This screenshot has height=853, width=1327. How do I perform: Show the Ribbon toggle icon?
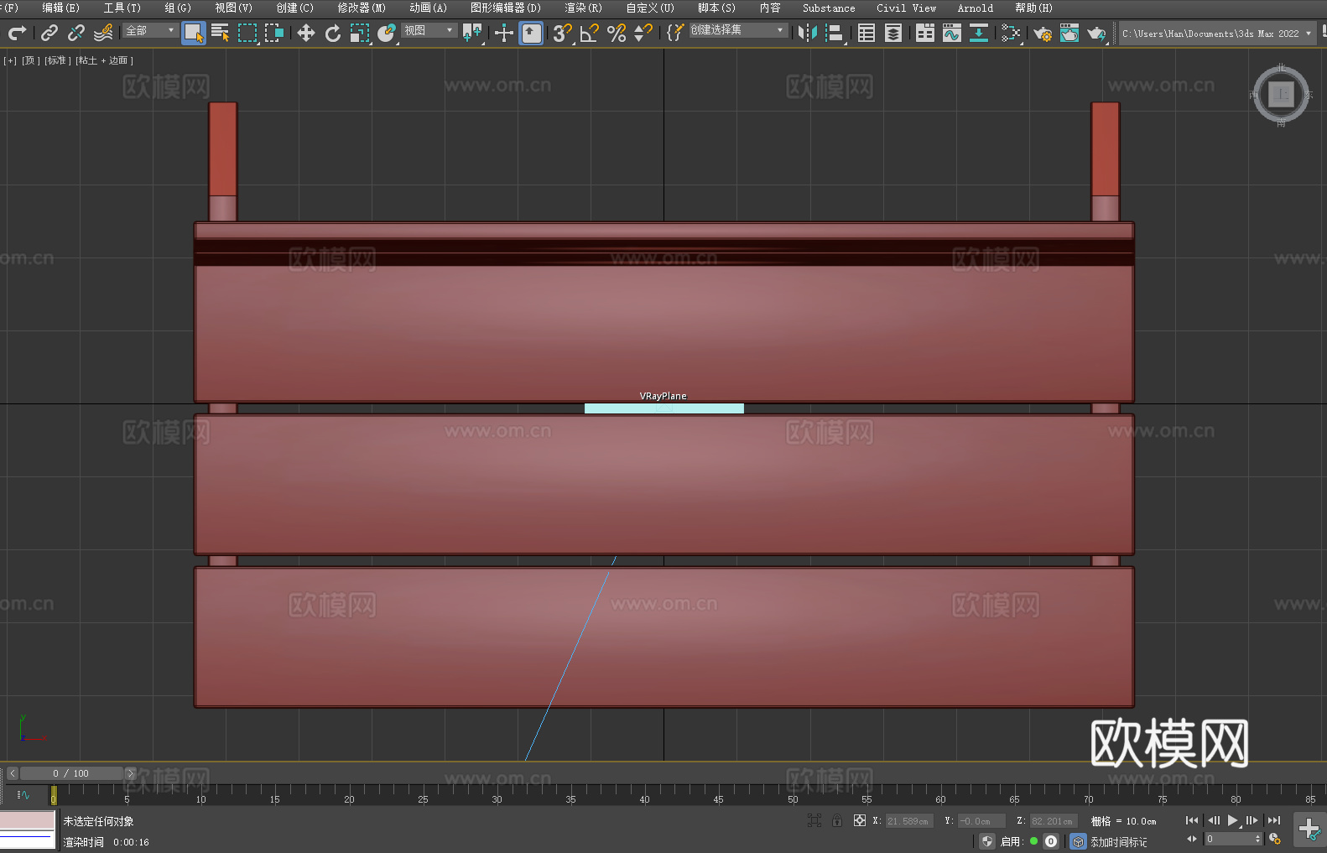coord(925,33)
